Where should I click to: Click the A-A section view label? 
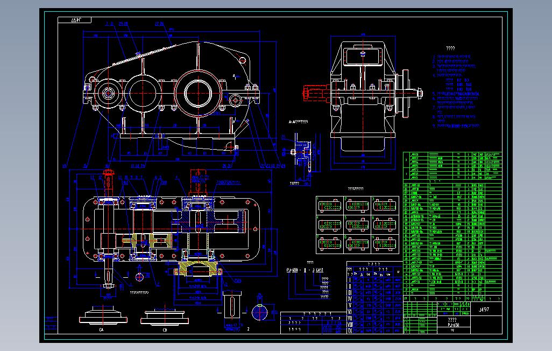pos(298,122)
